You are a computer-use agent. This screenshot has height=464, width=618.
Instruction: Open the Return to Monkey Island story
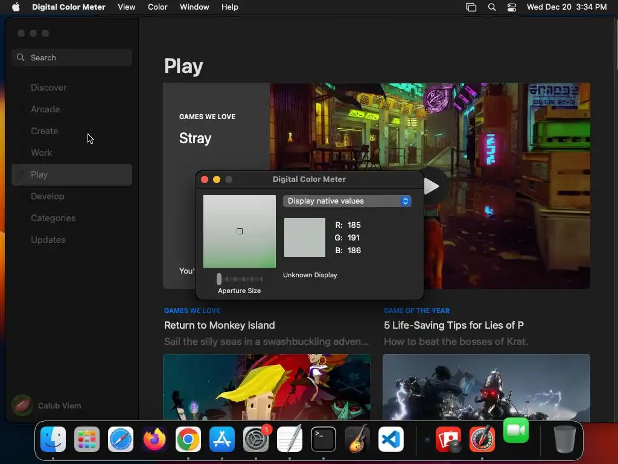click(x=220, y=325)
